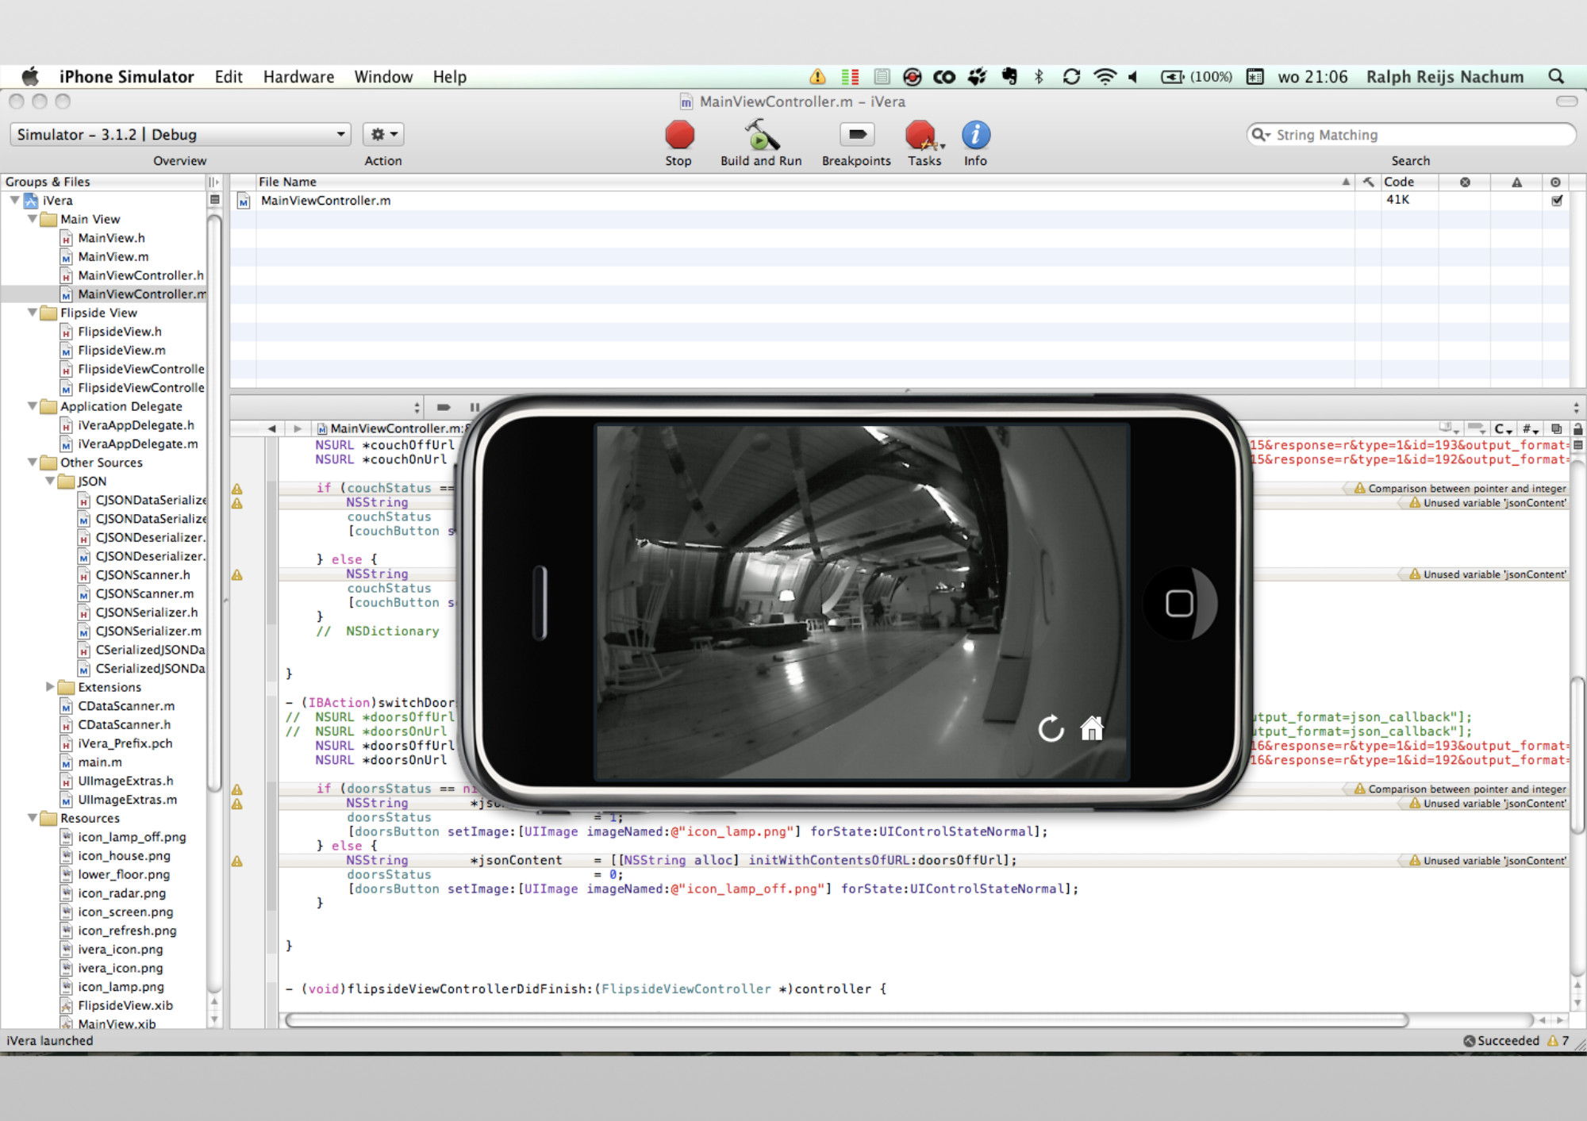The height and width of the screenshot is (1121, 1587).
Task: Go back in editor file history
Action: click(271, 428)
